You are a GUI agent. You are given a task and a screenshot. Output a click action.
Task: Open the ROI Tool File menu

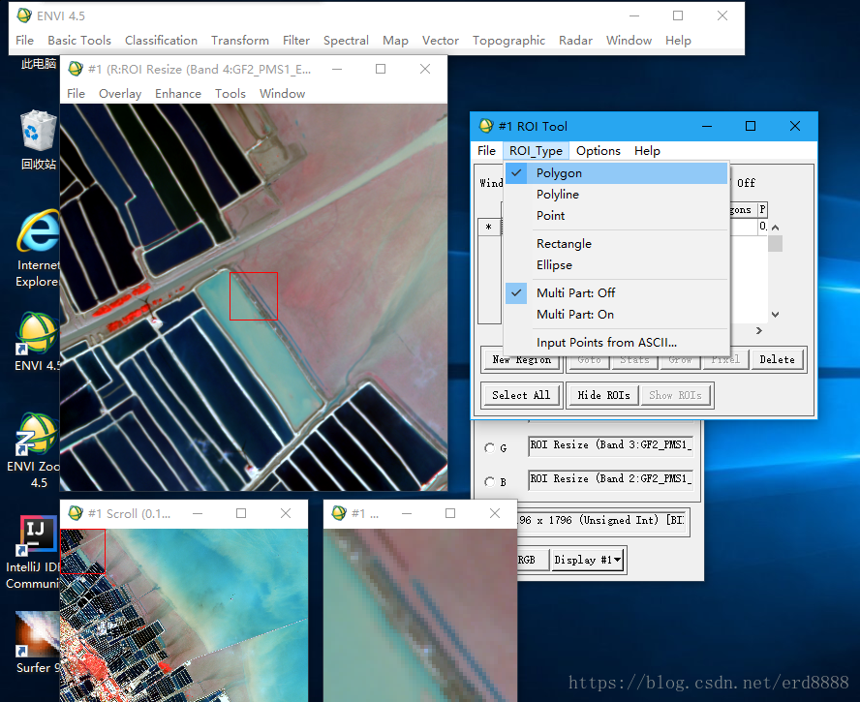tap(486, 151)
